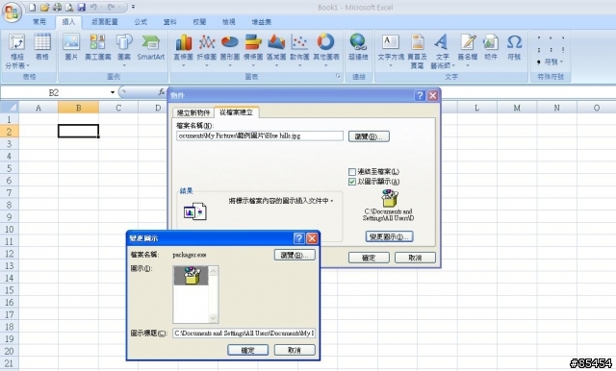Insert a PivotTable from the ribbon
The image size is (616, 371).
(x=17, y=51)
